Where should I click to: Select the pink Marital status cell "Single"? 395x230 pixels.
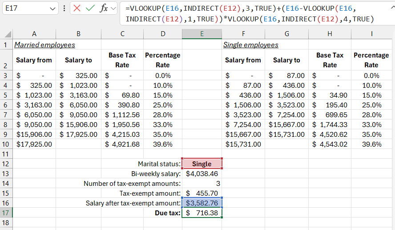202,164
